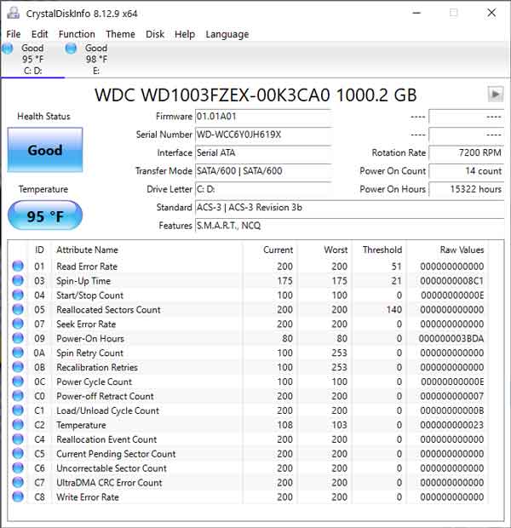Select the UltraDMA CRC Error Count row name
Screen dimensions: 511x528
tap(109, 483)
